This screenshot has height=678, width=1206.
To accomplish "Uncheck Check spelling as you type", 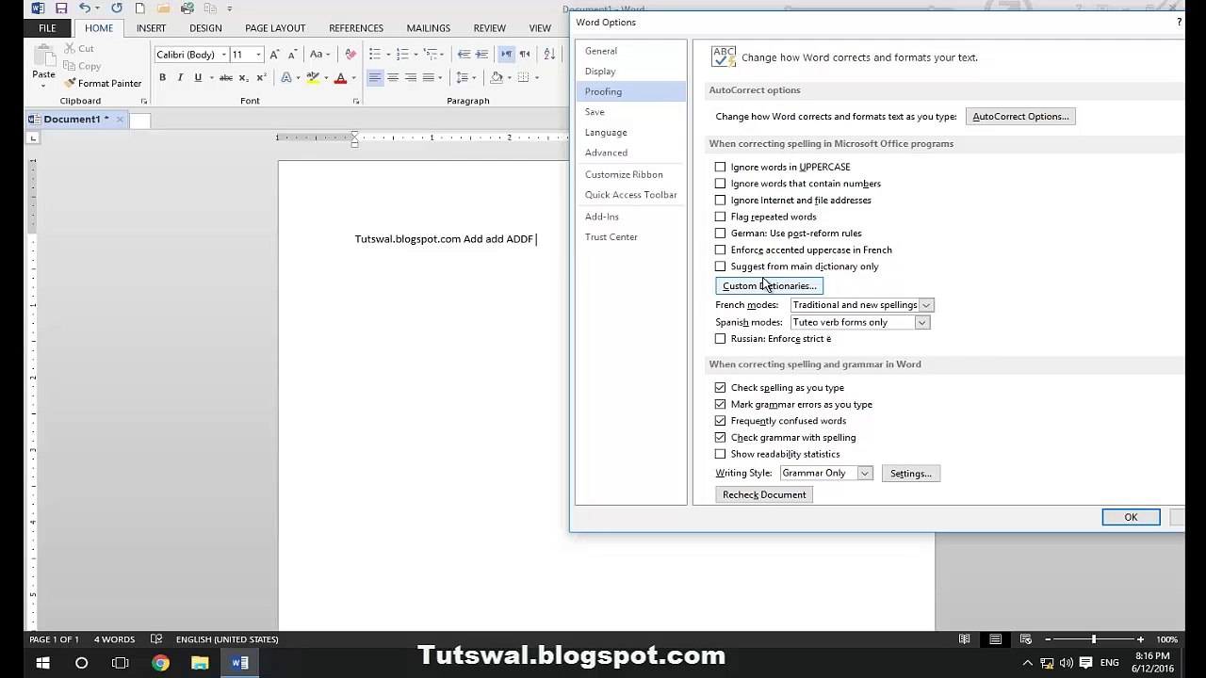I will pos(720,388).
